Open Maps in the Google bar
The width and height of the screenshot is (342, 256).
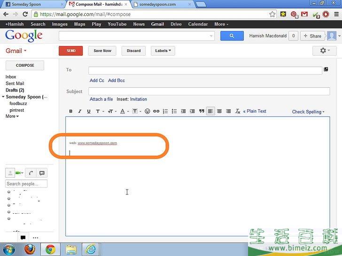pos(79,24)
